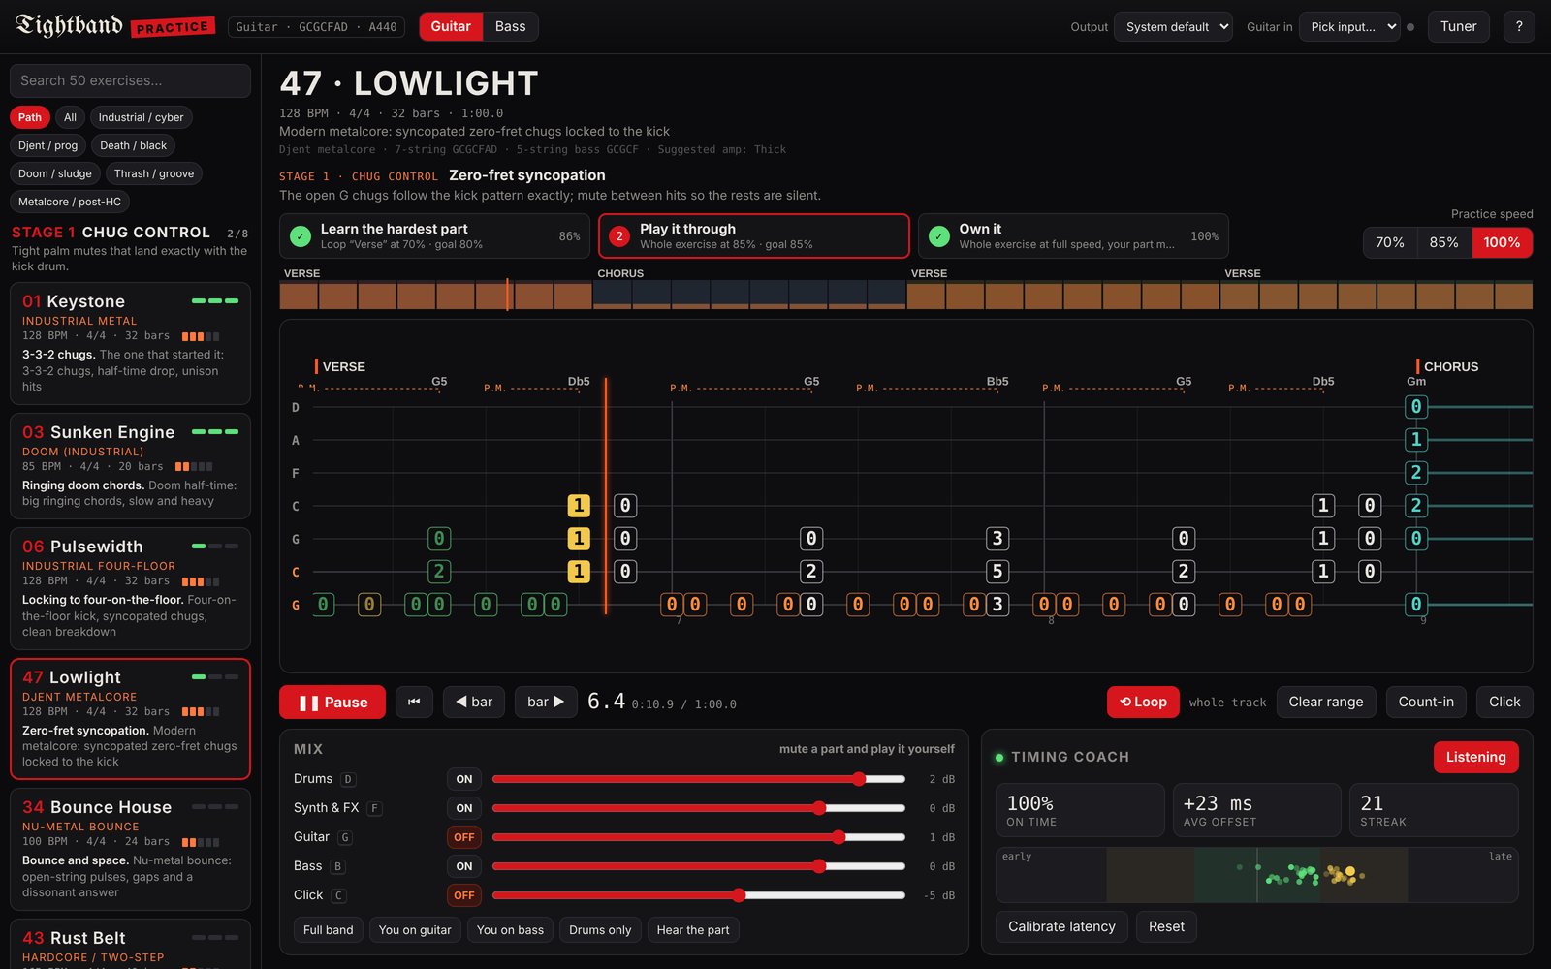
Task: Advance forward one bar
Action: click(546, 702)
